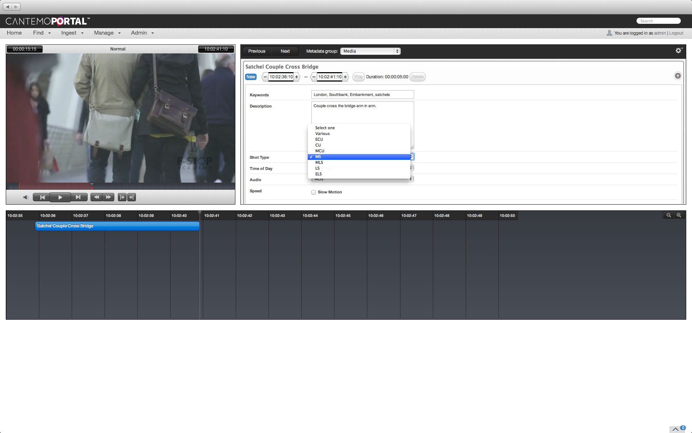Log out via Logout link

676,33
